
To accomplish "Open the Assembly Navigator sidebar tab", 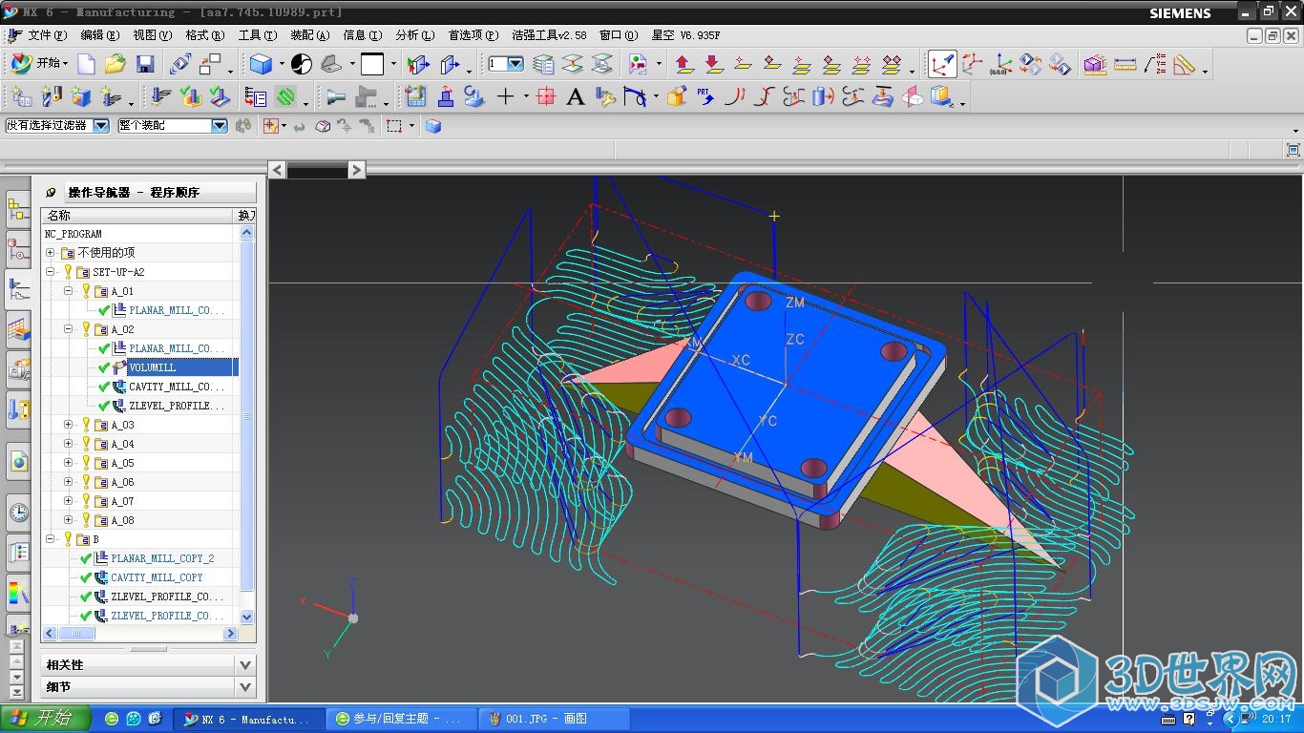I will pos(18,209).
